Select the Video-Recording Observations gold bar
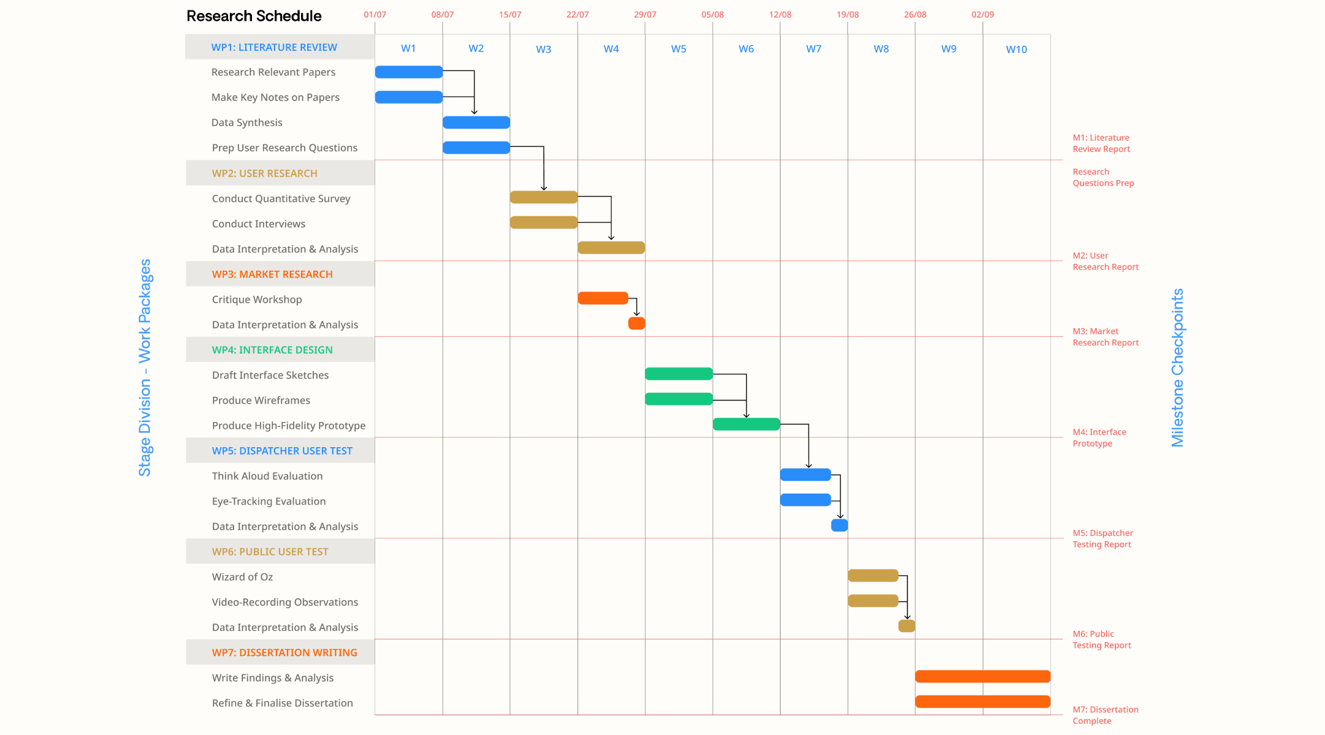Screen dimensions: 1325x735 (x=873, y=601)
